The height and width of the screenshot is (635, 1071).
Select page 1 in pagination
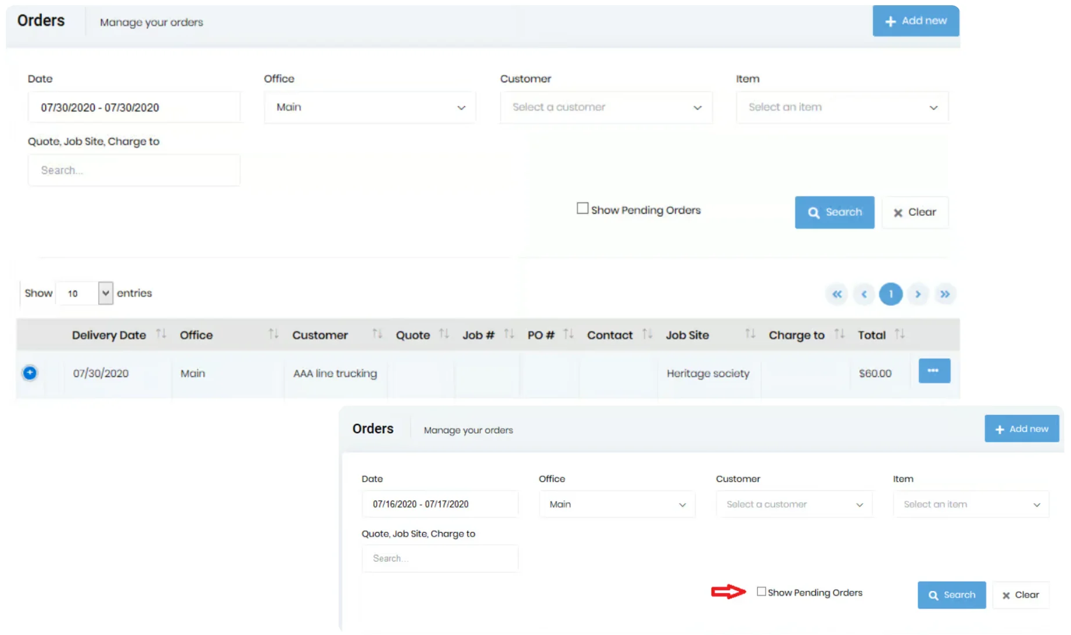(x=891, y=294)
